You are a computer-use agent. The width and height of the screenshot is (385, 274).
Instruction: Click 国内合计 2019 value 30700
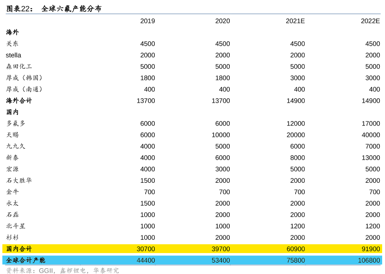[146, 249]
